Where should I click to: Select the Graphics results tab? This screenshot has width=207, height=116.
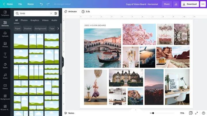[x=35, y=20]
